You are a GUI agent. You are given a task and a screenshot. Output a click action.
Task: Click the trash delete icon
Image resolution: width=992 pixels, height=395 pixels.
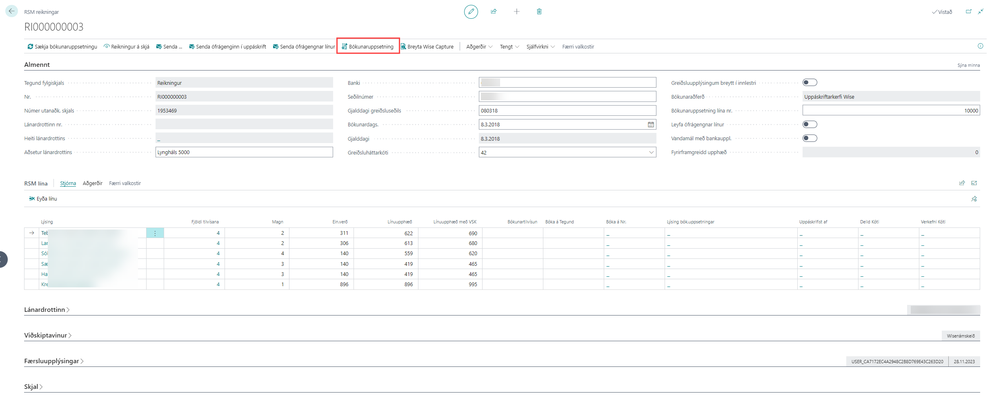point(539,12)
